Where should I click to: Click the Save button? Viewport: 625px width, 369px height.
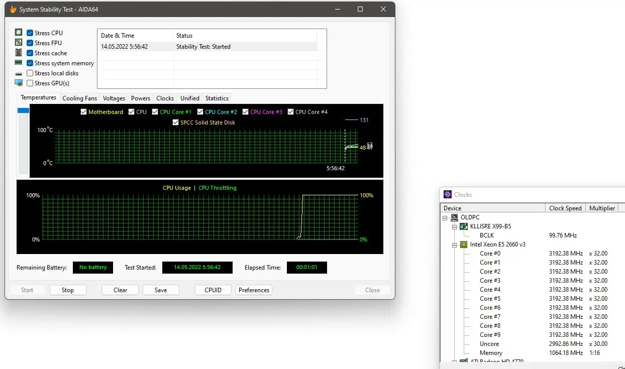click(x=161, y=290)
